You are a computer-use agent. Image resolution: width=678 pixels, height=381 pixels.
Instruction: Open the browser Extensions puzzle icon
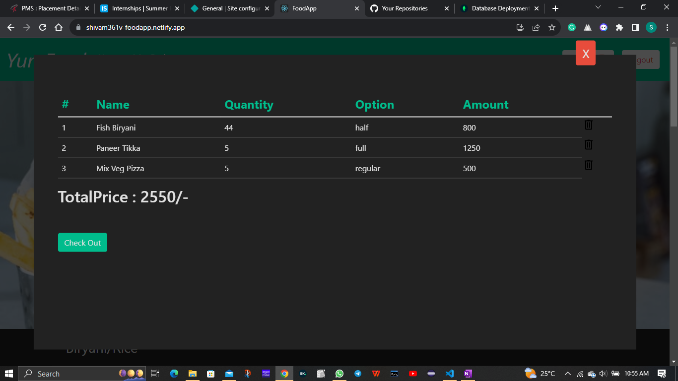(619, 27)
